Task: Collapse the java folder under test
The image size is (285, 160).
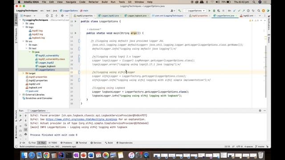Action: 30,52
